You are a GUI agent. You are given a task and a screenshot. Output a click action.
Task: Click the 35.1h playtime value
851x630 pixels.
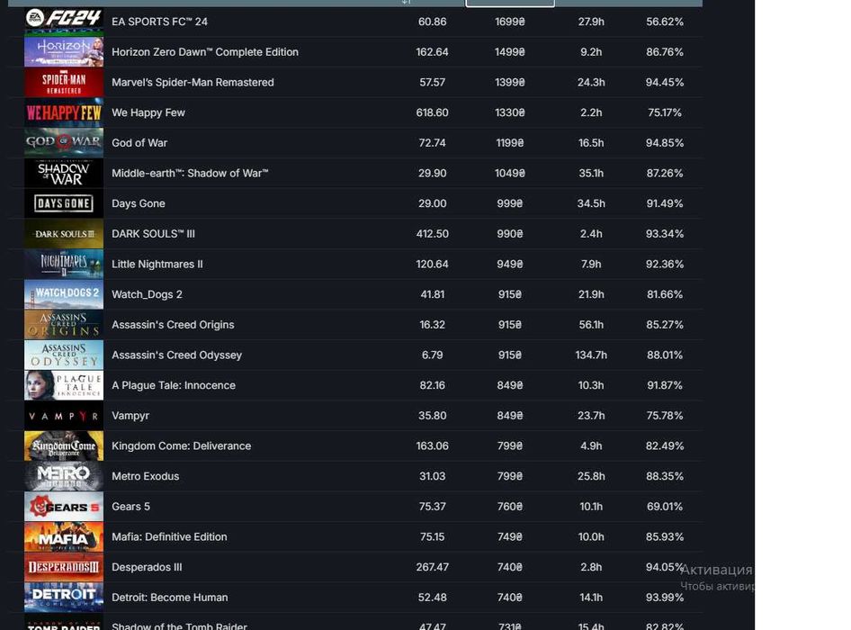[x=591, y=173]
